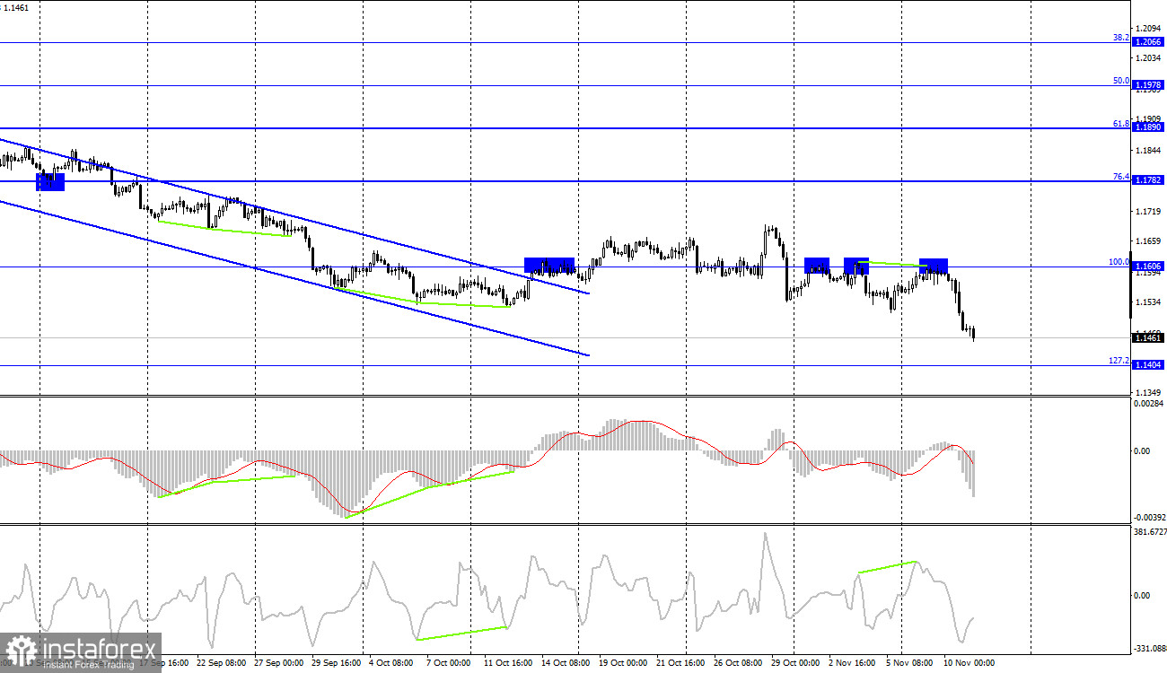Image resolution: width=1167 pixels, height=673 pixels.
Task: Select the 76.4 Fibonacci level label
Action: (1120, 176)
